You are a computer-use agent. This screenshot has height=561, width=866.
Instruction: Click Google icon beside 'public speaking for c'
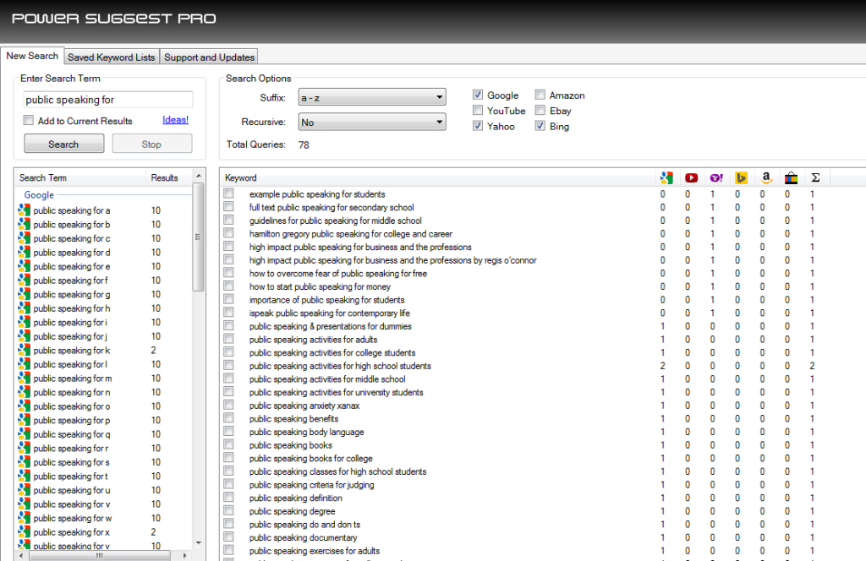tap(24, 238)
